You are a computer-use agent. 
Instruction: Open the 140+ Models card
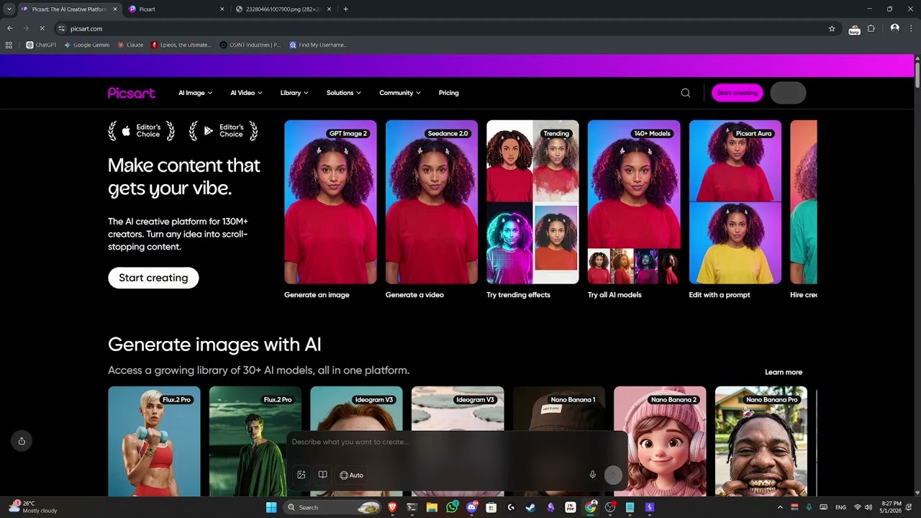click(634, 202)
